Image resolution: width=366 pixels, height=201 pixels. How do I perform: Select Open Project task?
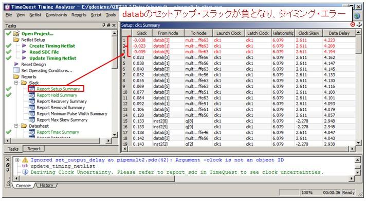point(38,33)
